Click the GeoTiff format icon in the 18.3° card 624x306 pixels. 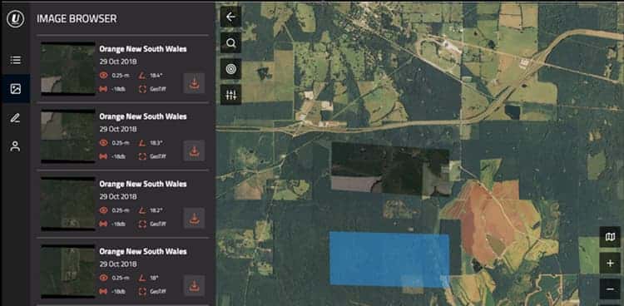[142, 156]
